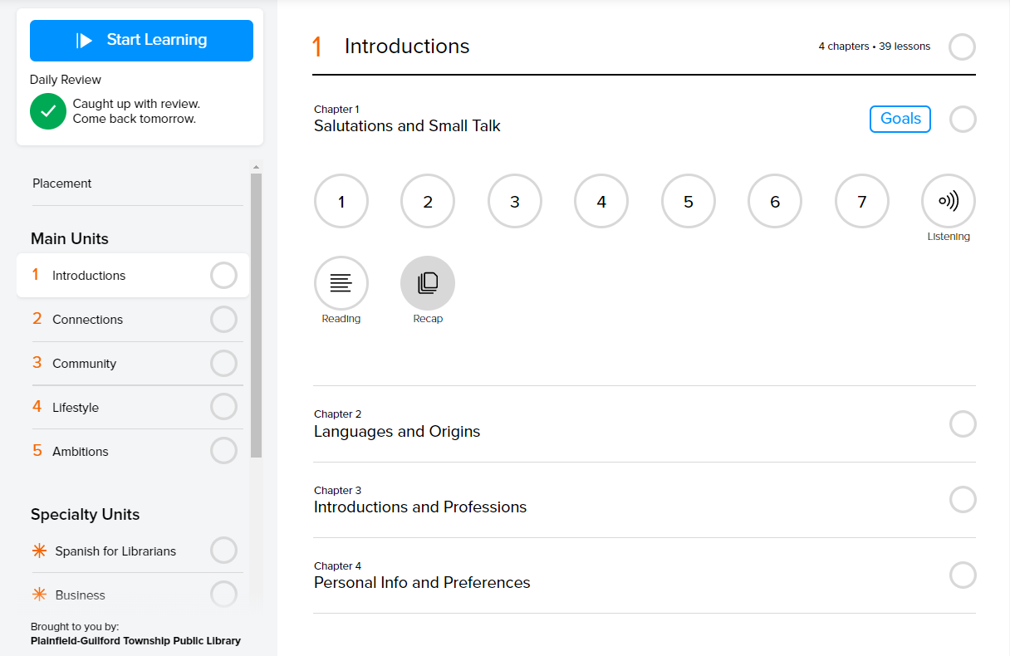Expand Chapter 3 Introductions and Professions
Viewport: 1010px width, 656px height.
(x=645, y=500)
